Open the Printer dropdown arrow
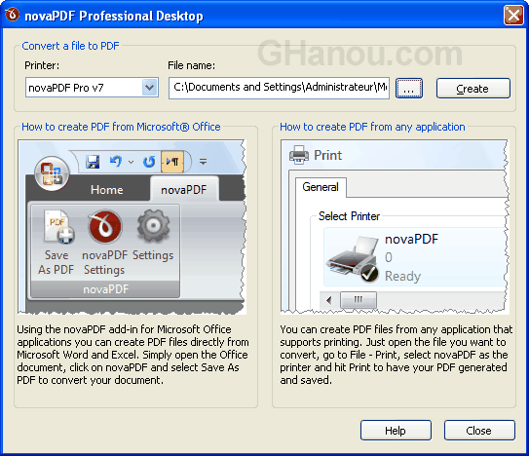Image resolution: width=529 pixels, height=456 pixels. 149,88
